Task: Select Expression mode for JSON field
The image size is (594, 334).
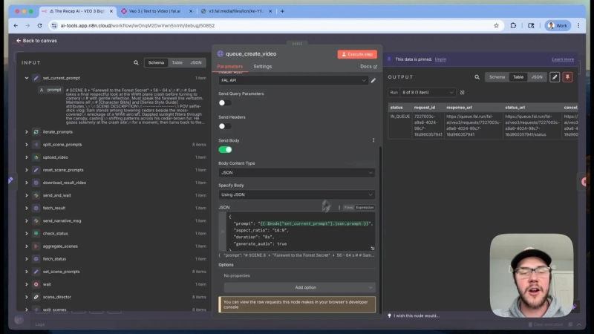Action: (365, 208)
